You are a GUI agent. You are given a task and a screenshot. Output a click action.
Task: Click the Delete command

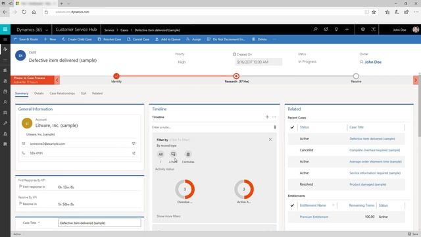point(259,39)
